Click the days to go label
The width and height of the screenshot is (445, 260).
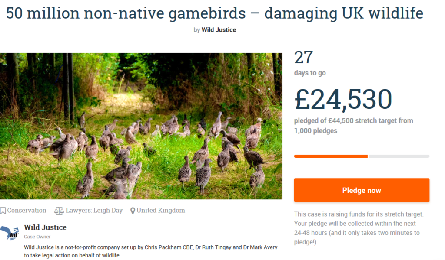pyautogui.click(x=310, y=73)
